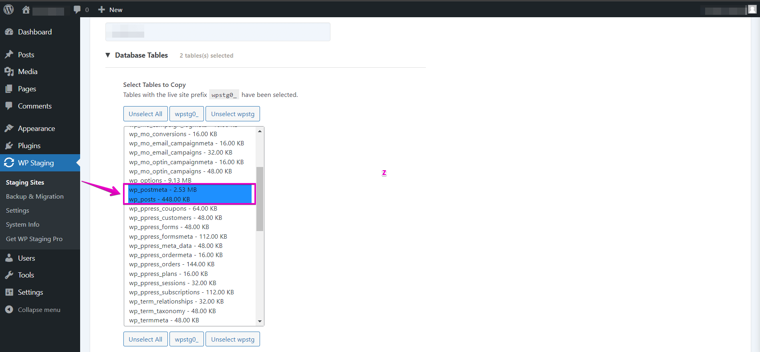Image resolution: width=760 pixels, height=352 pixels.
Task: Open Pages menu item
Action: pos(27,89)
